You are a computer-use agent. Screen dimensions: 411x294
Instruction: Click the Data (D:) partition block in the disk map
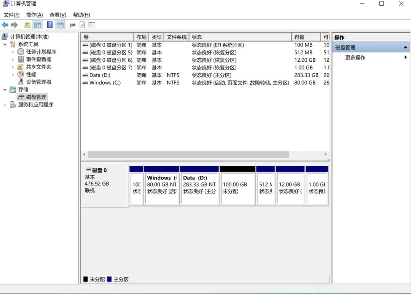pyautogui.click(x=200, y=184)
